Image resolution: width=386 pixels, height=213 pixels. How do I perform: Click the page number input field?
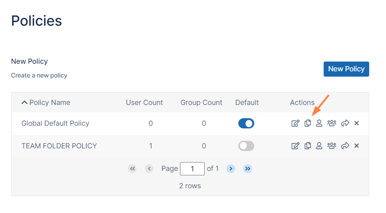coord(192,169)
